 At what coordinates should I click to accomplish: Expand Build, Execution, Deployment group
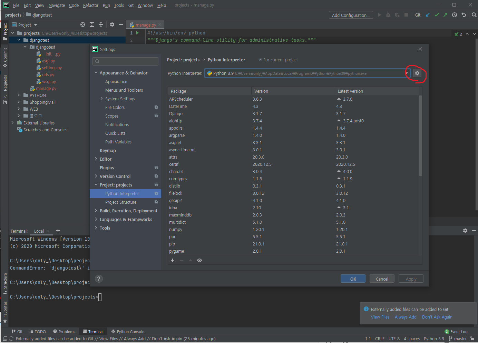pos(96,211)
